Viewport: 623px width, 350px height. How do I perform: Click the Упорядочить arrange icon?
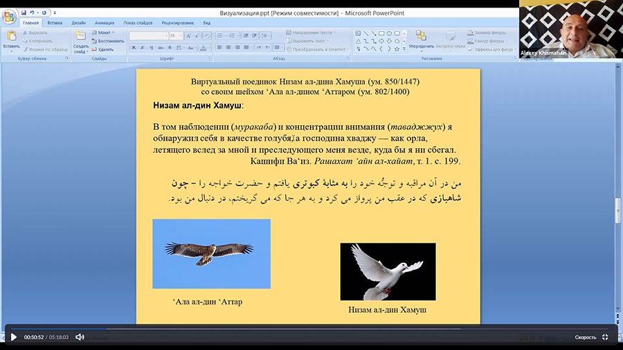point(421,36)
